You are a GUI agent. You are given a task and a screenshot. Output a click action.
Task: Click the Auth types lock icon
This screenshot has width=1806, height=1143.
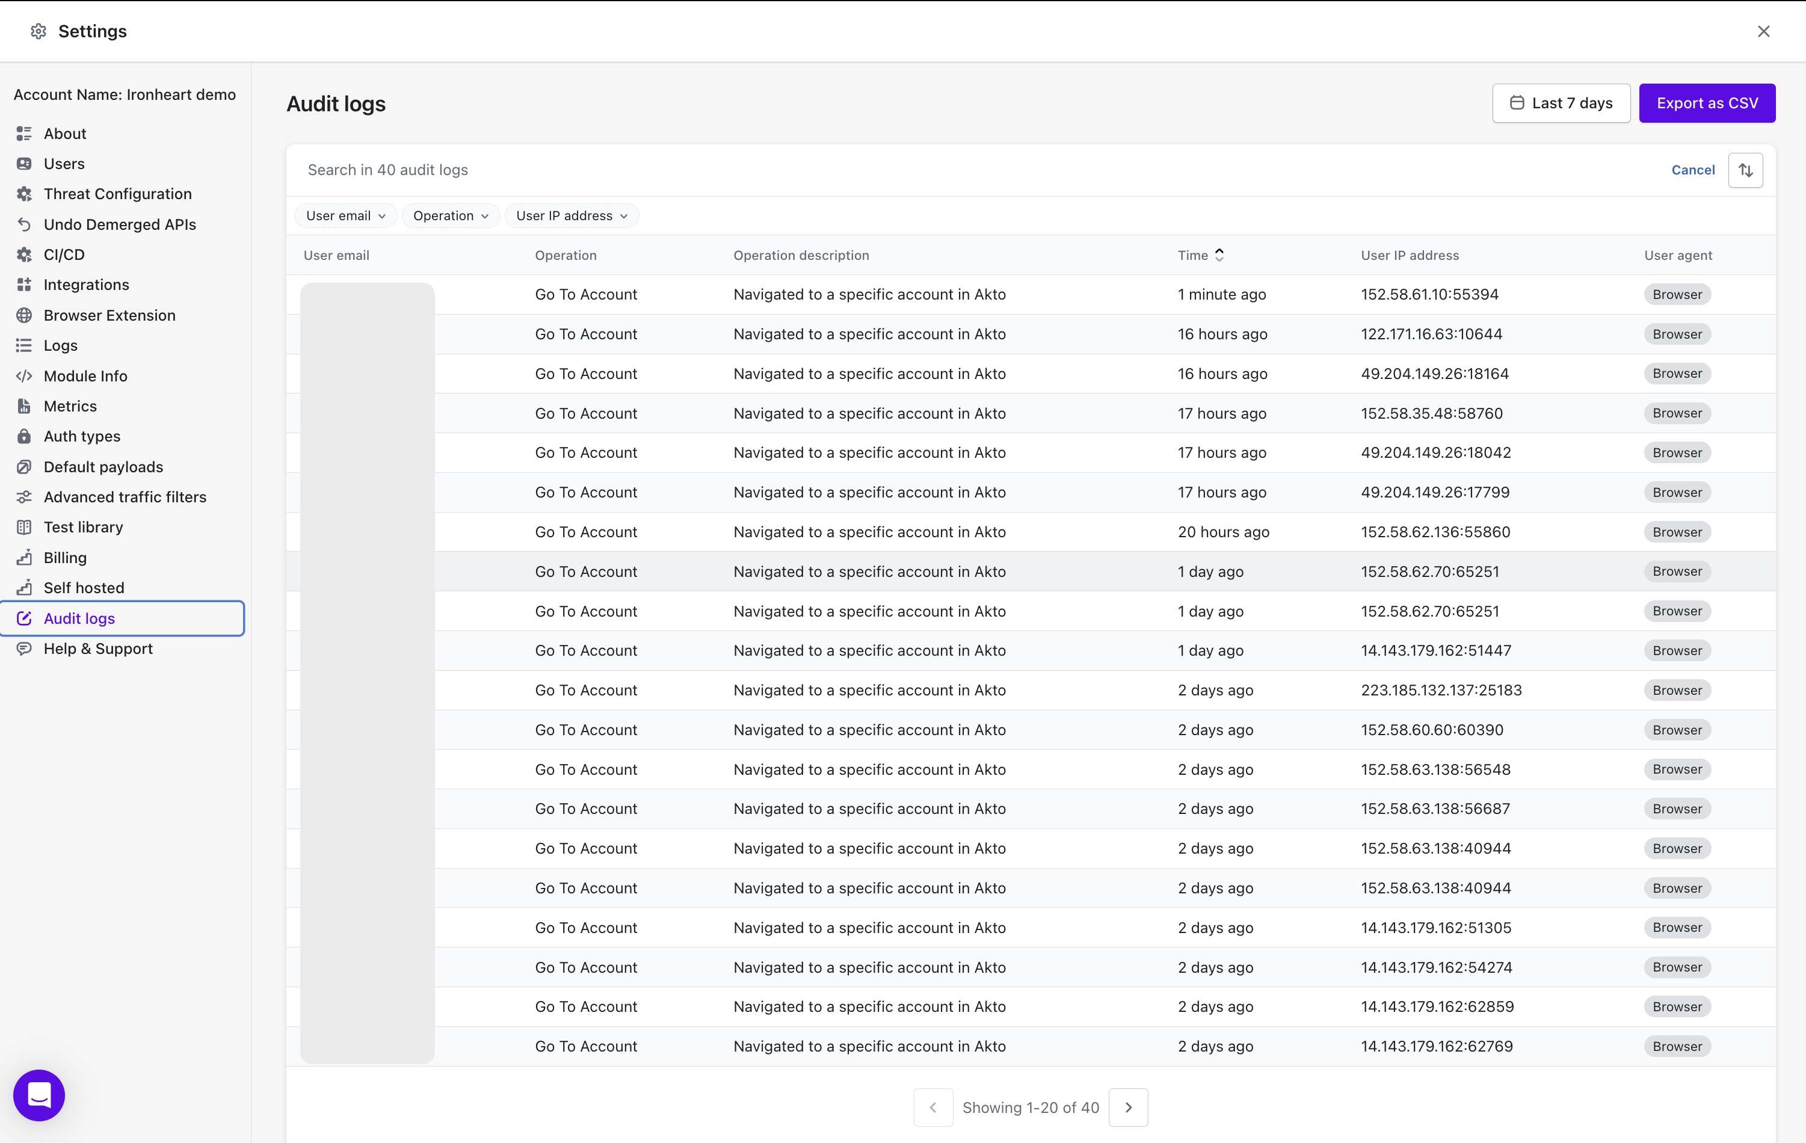[x=24, y=437]
